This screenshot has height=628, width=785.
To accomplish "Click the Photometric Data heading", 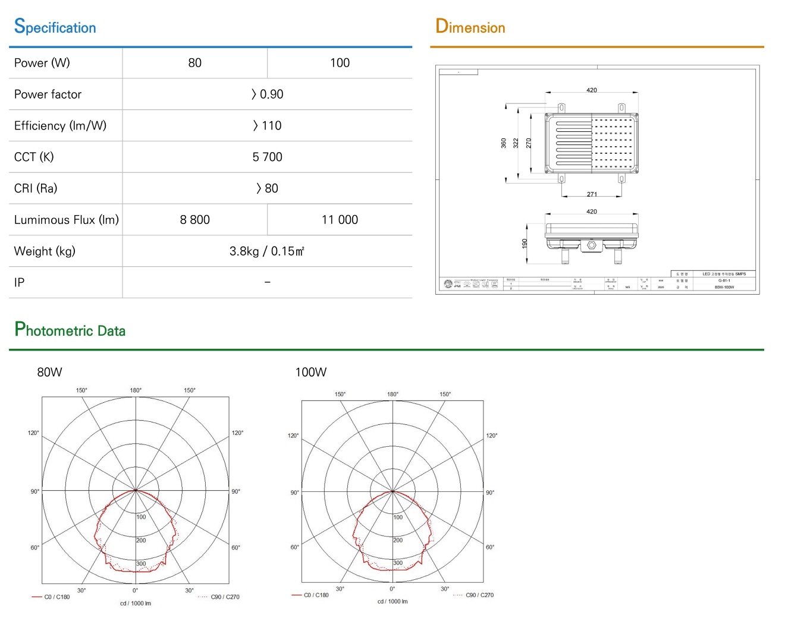I will click(70, 330).
